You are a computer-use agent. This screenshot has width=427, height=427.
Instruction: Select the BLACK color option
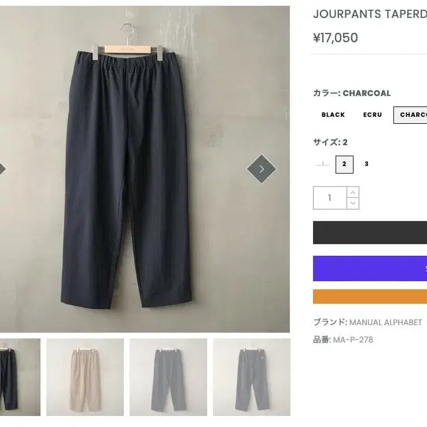(333, 115)
